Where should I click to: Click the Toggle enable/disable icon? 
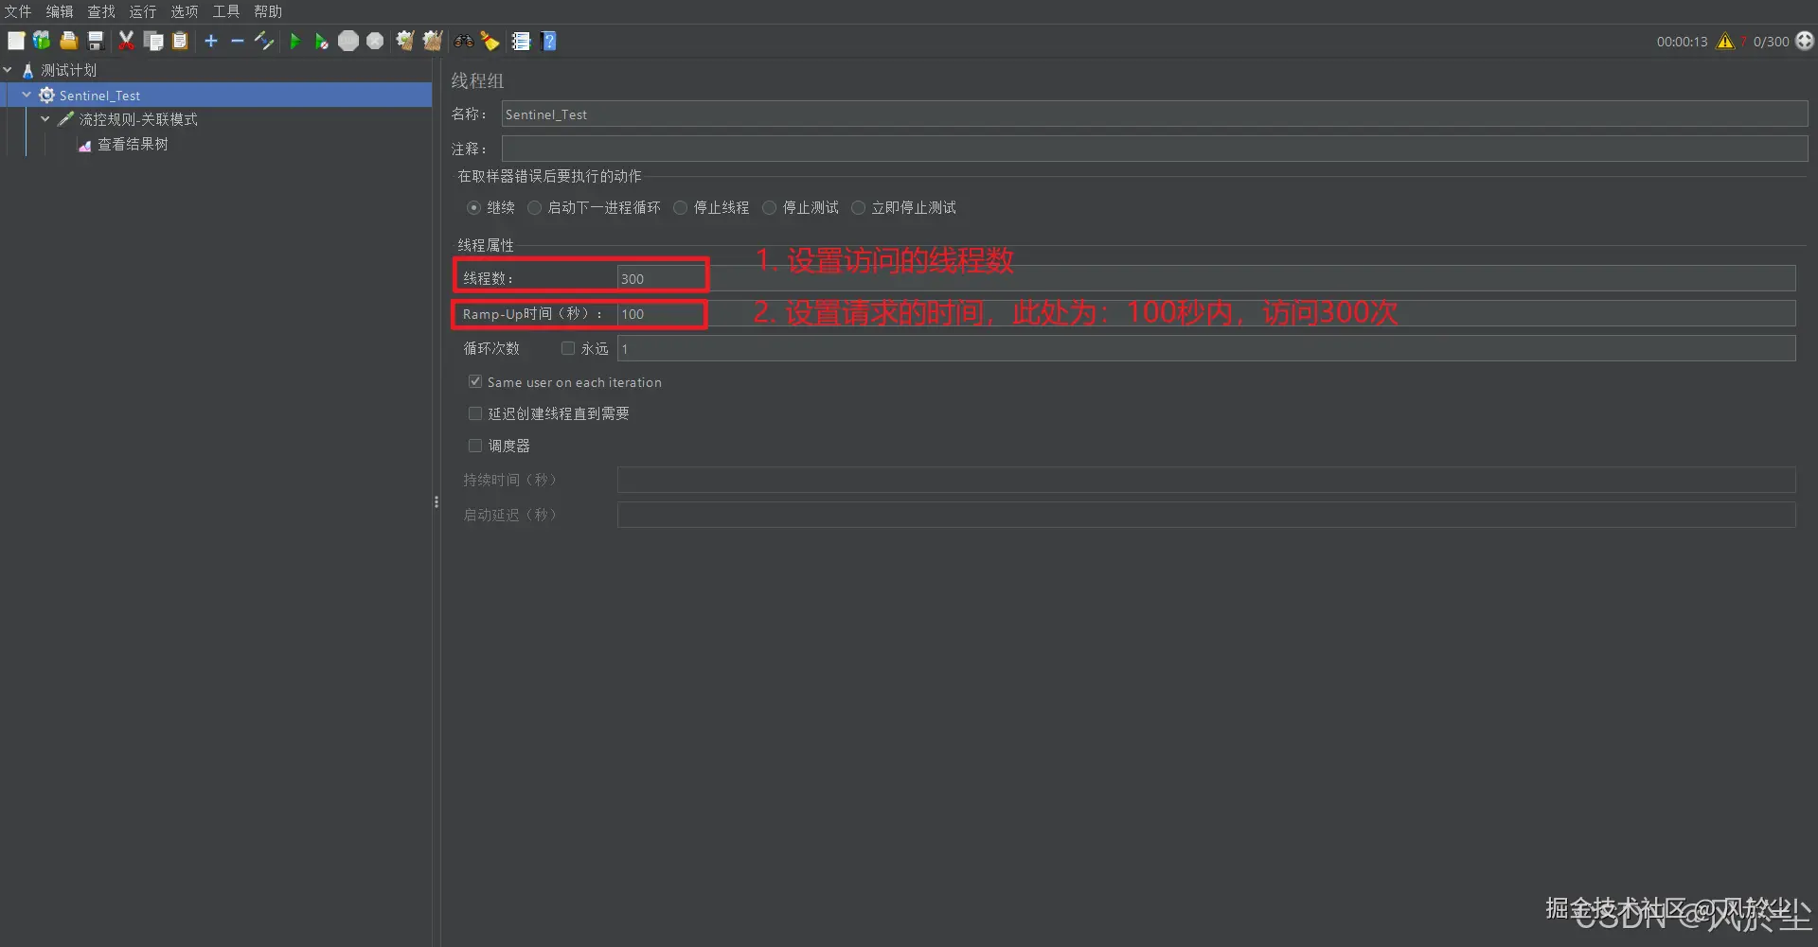coord(264,41)
